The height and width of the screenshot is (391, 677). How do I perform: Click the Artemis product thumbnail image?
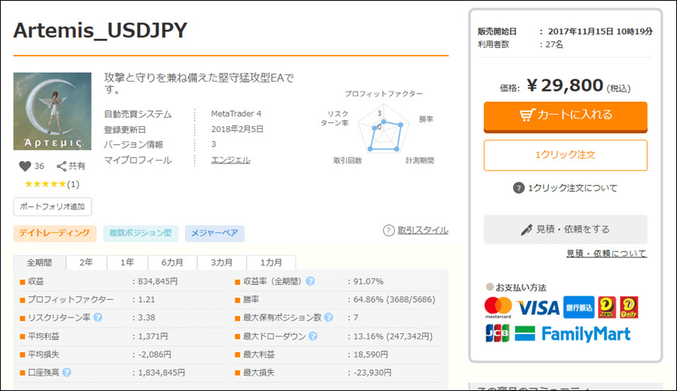pyautogui.click(x=52, y=110)
